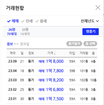Click 10층 floor cell
The width and height of the screenshot is (104, 105).
click(x=93, y=80)
